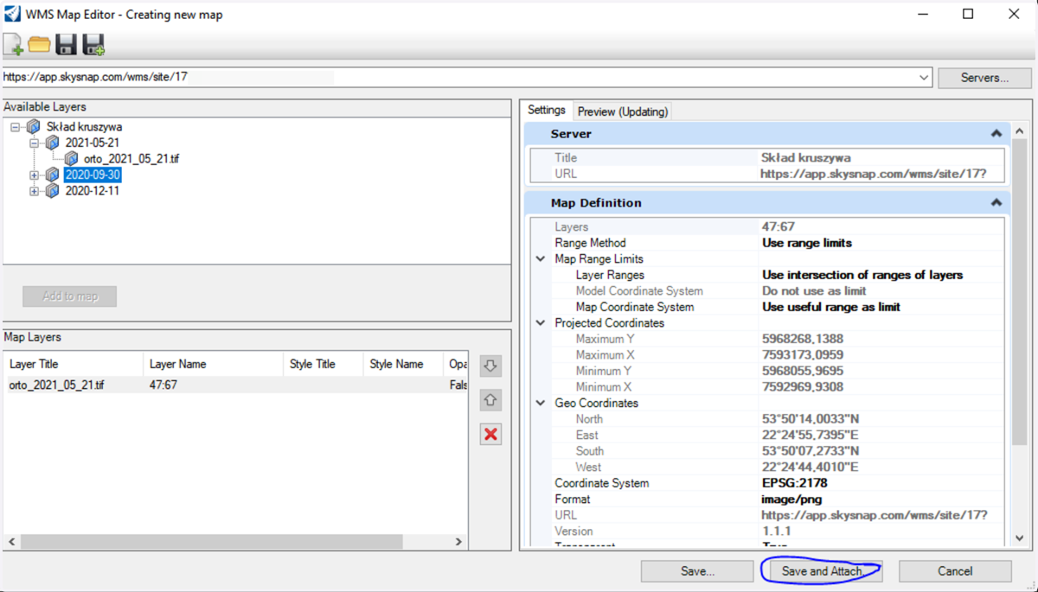Viewport: 1038px width, 592px height.
Task: Click Model Coordinate System Do not use value
Action: pyautogui.click(x=814, y=291)
